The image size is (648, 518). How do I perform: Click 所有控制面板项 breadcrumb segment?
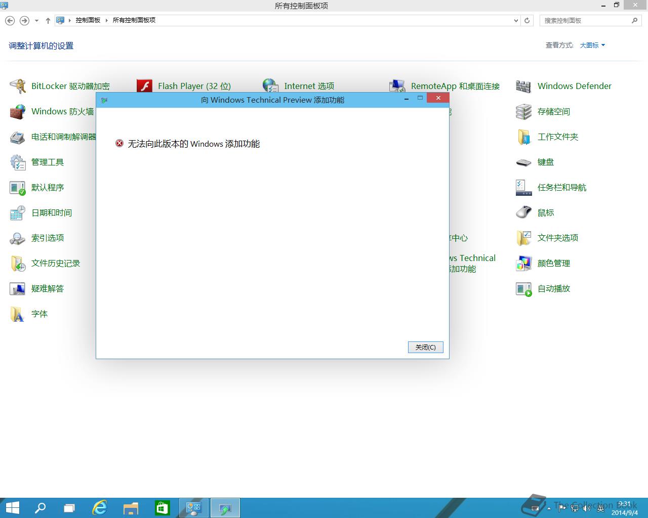tap(134, 20)
